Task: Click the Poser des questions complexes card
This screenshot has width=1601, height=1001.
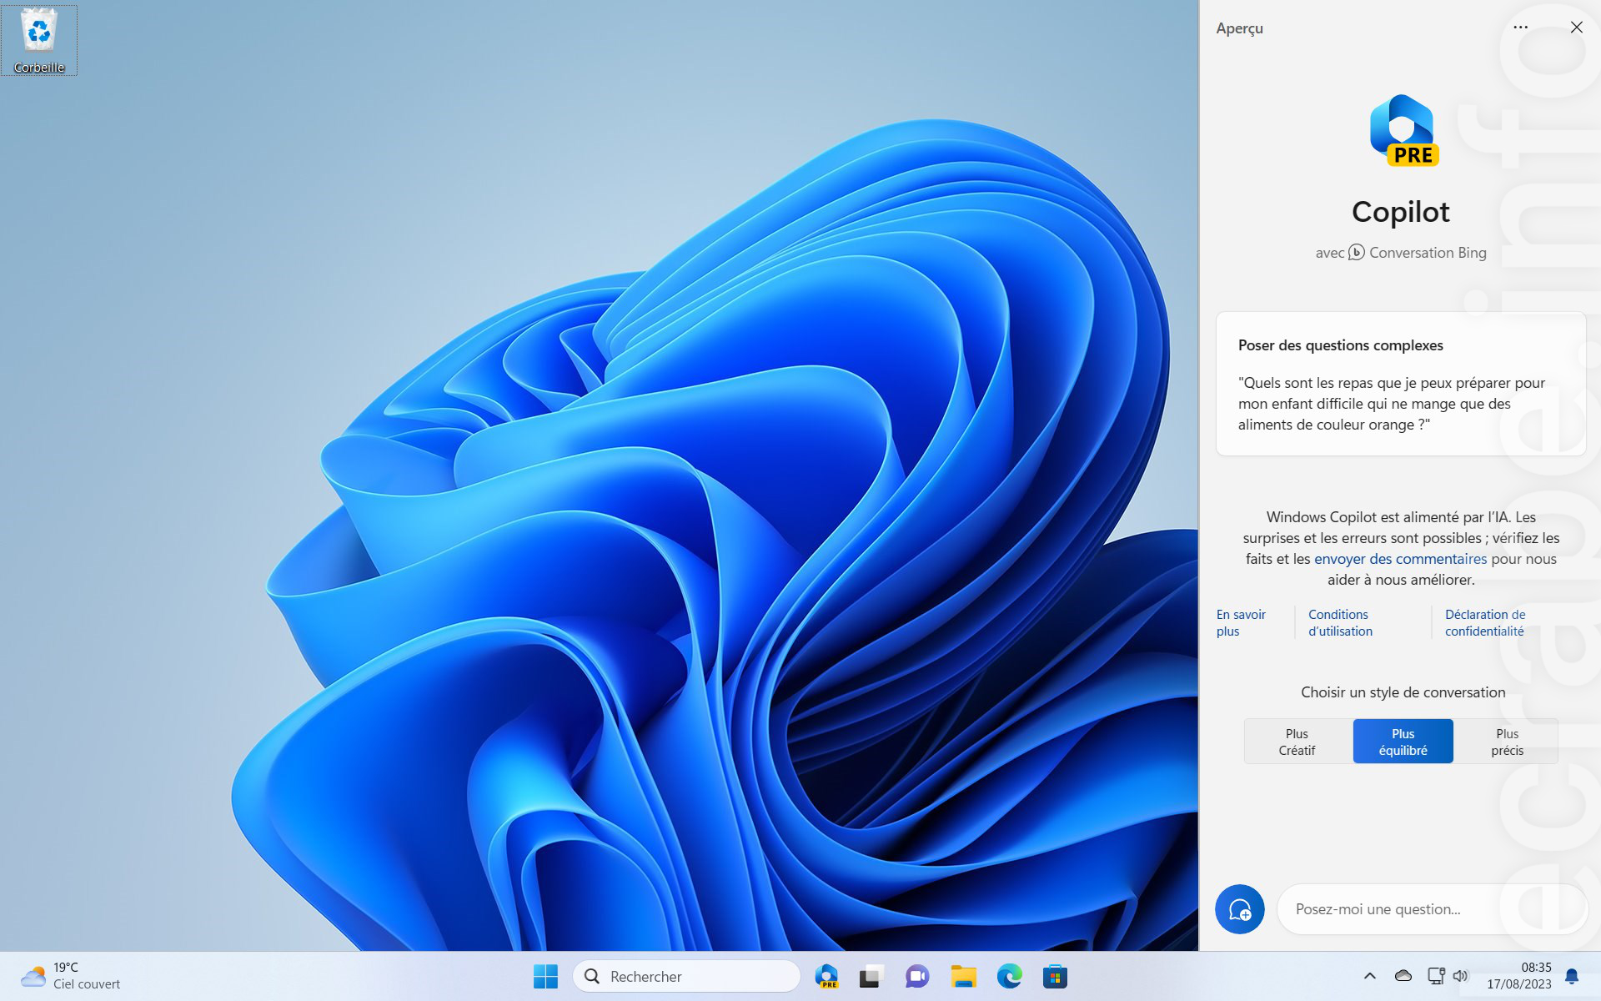Action: (1401, 384)
